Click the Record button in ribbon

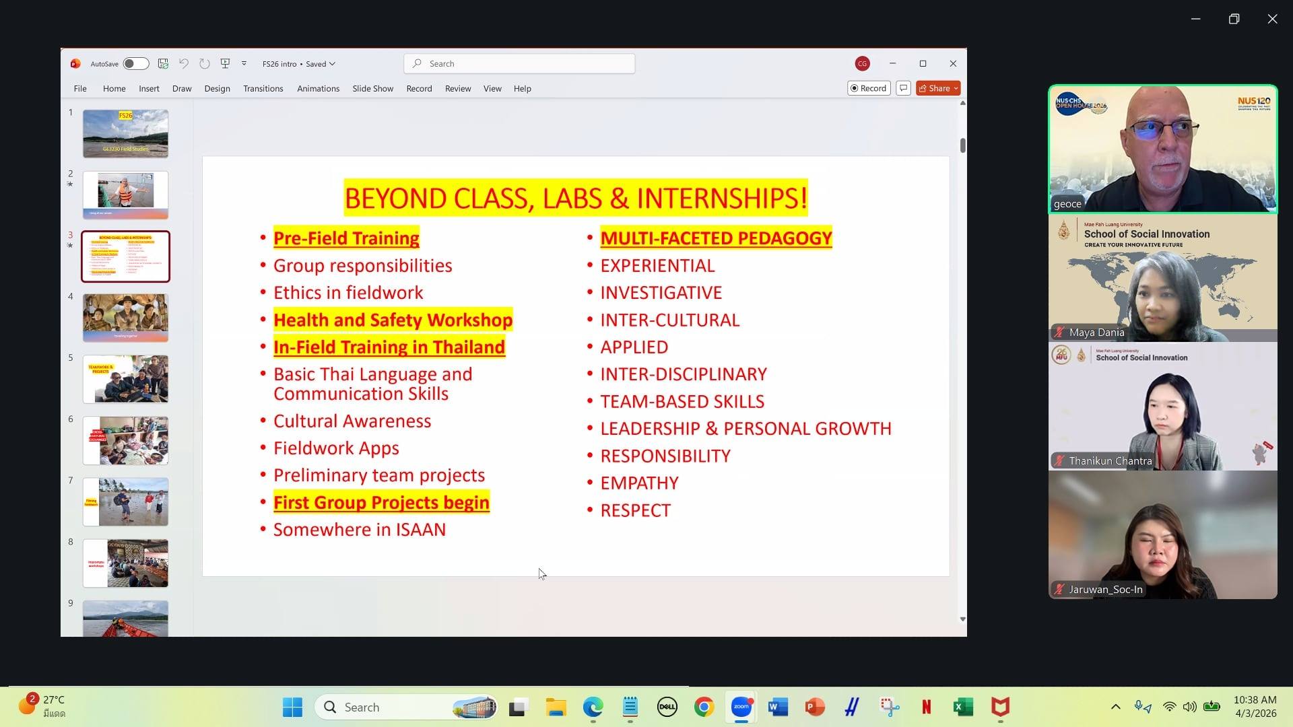click(869, 88)
